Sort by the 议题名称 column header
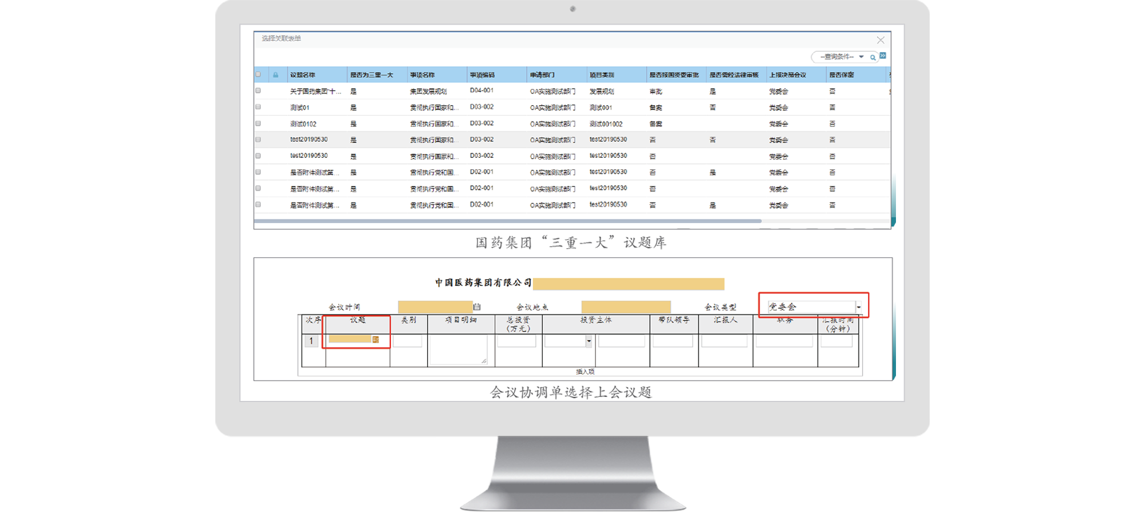This screenshot has height=513, width=1145. coord(303,75)
